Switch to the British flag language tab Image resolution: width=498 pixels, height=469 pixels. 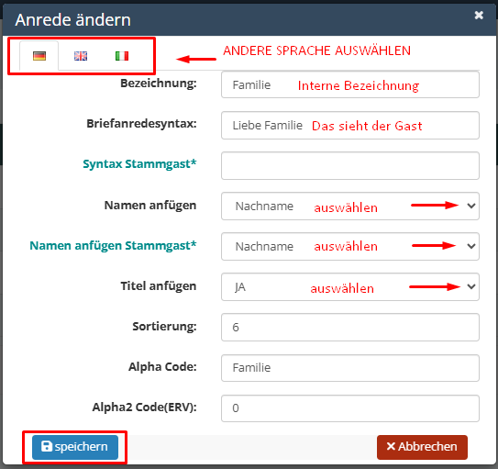[81, 56]
